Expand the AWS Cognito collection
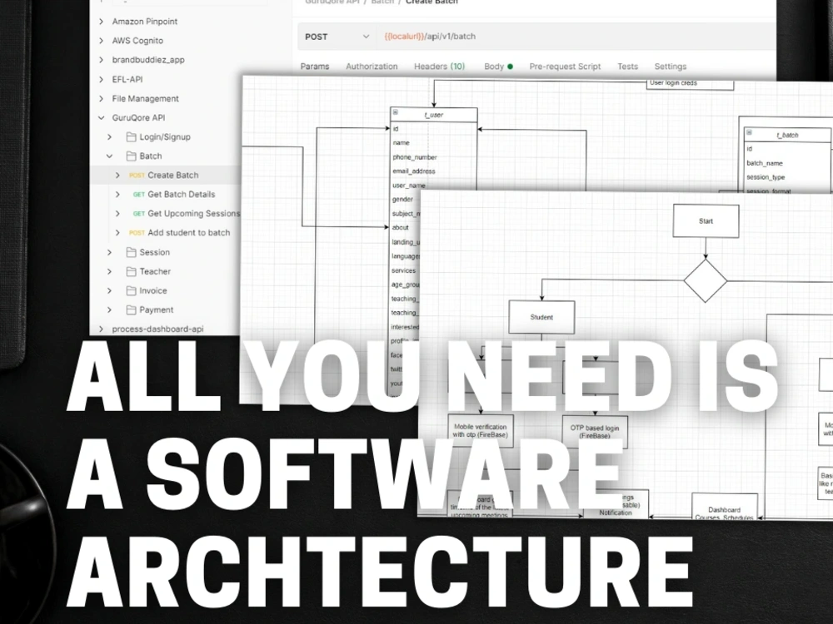The width and height of the screenshot is (833, 624). point(101,40)
